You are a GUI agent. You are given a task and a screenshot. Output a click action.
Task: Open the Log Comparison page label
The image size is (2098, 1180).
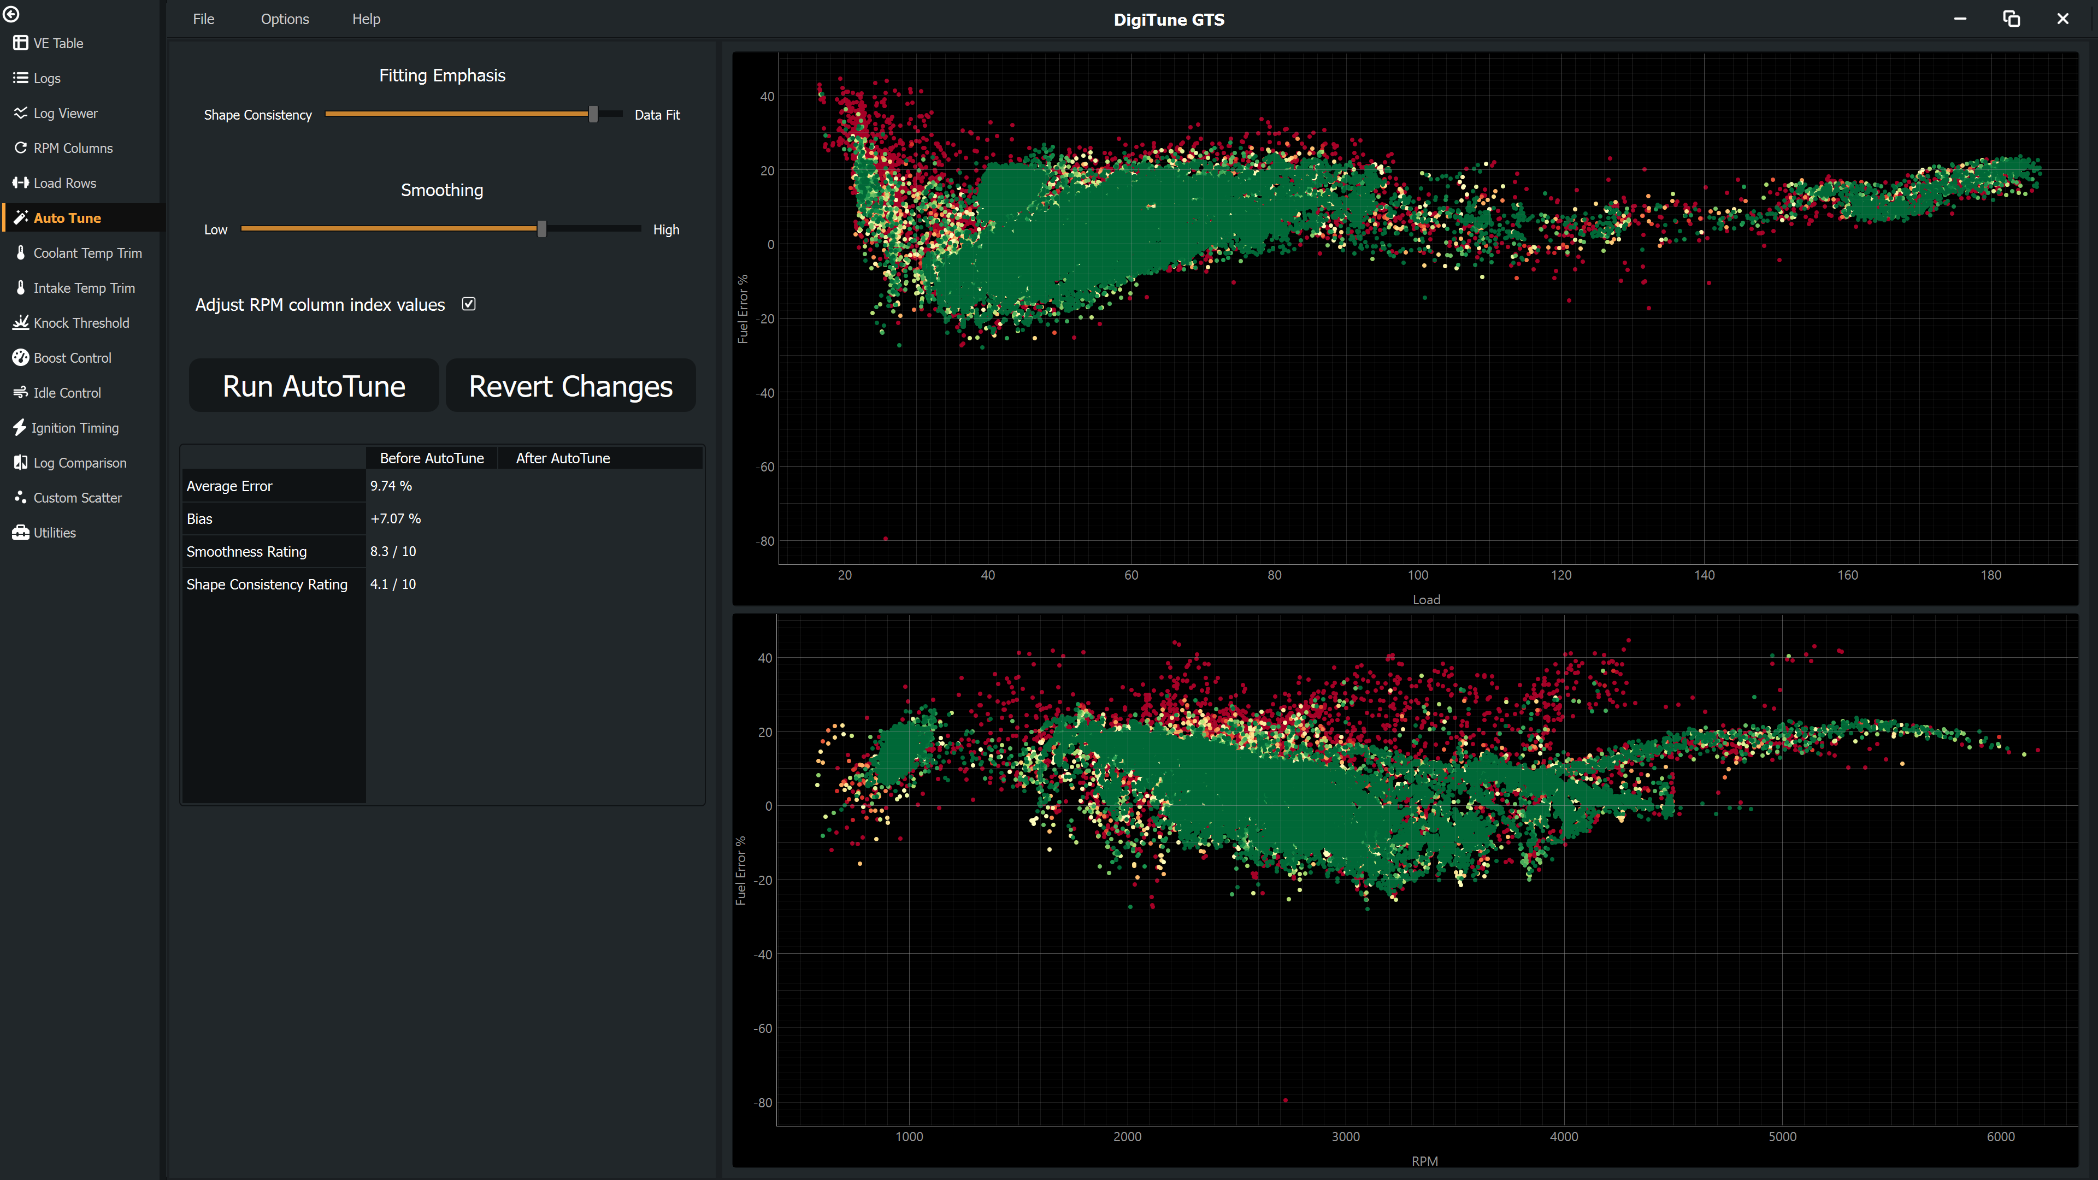(x=80, y=463)
